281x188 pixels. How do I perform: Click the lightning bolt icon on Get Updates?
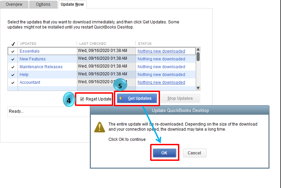coord(121,98)
